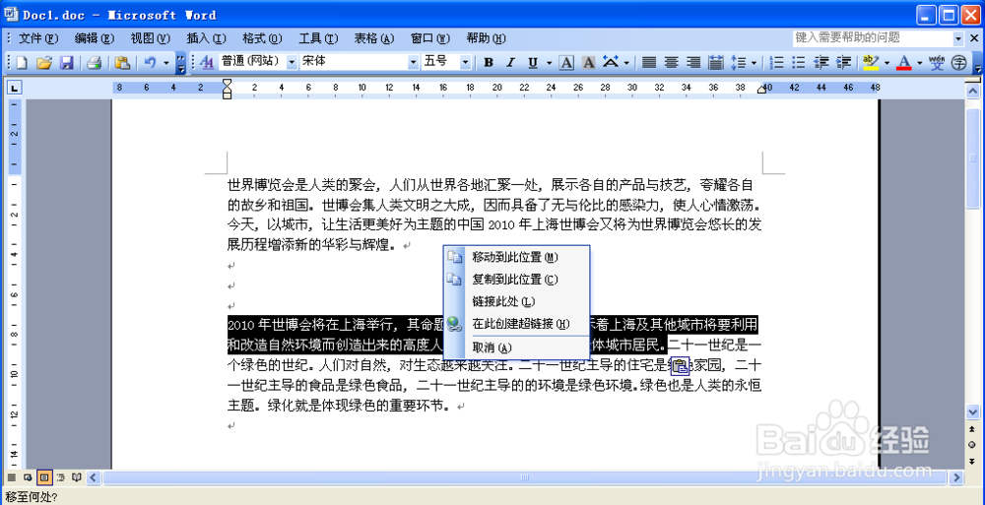Paste clipboard contents with the paste icon
985x505 pixels.
tap(122, 63)
